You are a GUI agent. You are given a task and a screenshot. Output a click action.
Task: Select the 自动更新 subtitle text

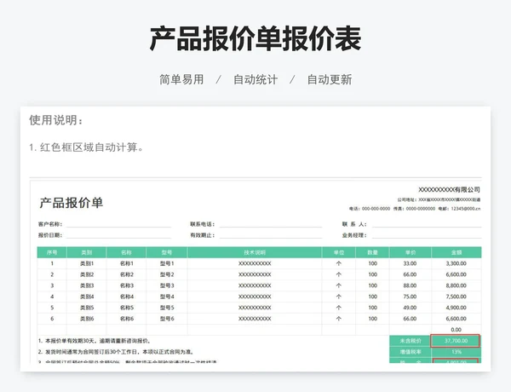click(x=330, y=79)
